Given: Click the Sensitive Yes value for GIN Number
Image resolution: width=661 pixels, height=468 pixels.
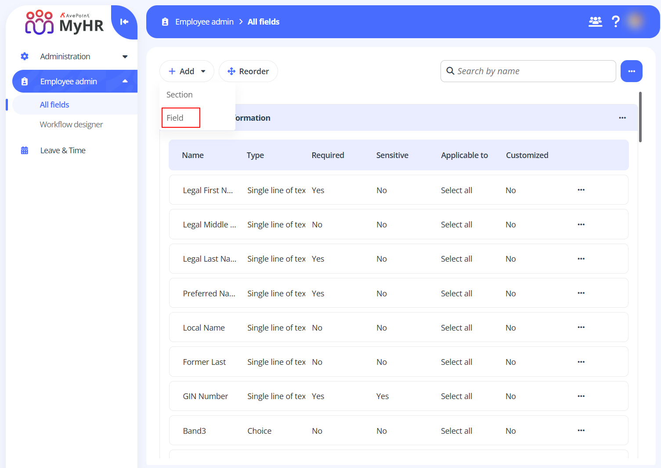Looking at the screenshot, I should click(382, 396).
